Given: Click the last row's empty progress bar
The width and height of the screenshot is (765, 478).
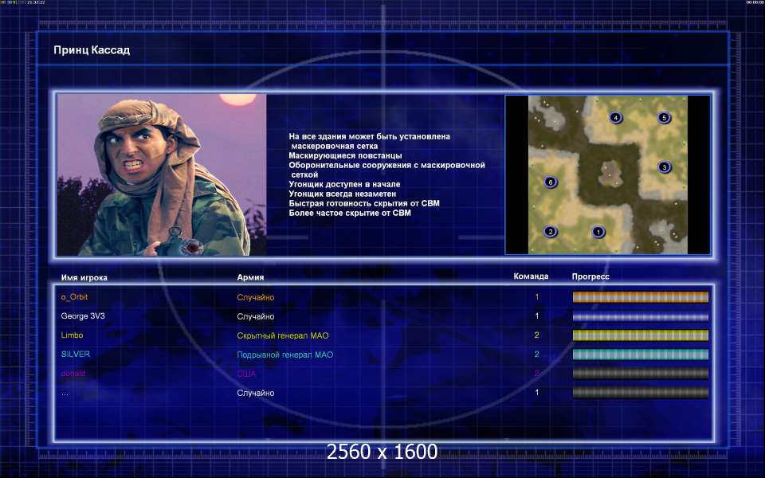Looking at the screenshot, I should [x=640, y=393].
